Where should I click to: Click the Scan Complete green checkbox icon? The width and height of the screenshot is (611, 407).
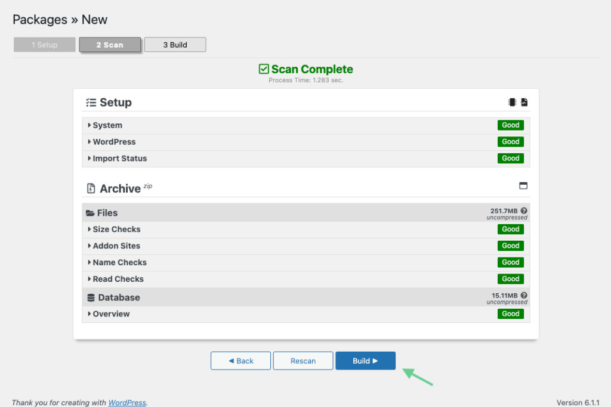pos(263,69)
